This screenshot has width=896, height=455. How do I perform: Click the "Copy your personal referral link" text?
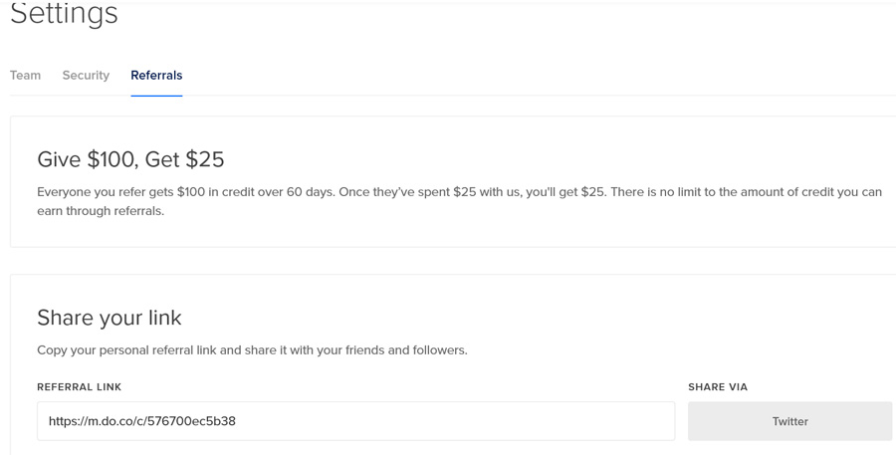(x=126, y=349)
